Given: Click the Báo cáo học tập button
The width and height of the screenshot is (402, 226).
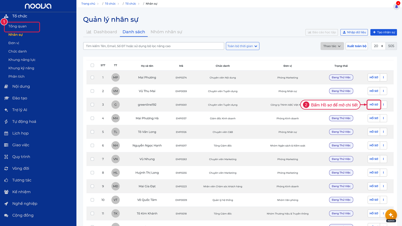Looking at the screenshot, I should tap(322, 32).
